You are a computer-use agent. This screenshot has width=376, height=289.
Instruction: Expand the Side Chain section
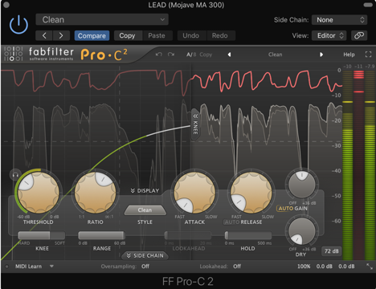pyautogui.click(x=145, y=255)
